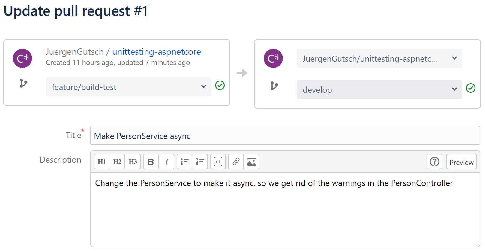485x252 pixels.
Task: Expand the develop target branch dropdown
Action: 379,90
